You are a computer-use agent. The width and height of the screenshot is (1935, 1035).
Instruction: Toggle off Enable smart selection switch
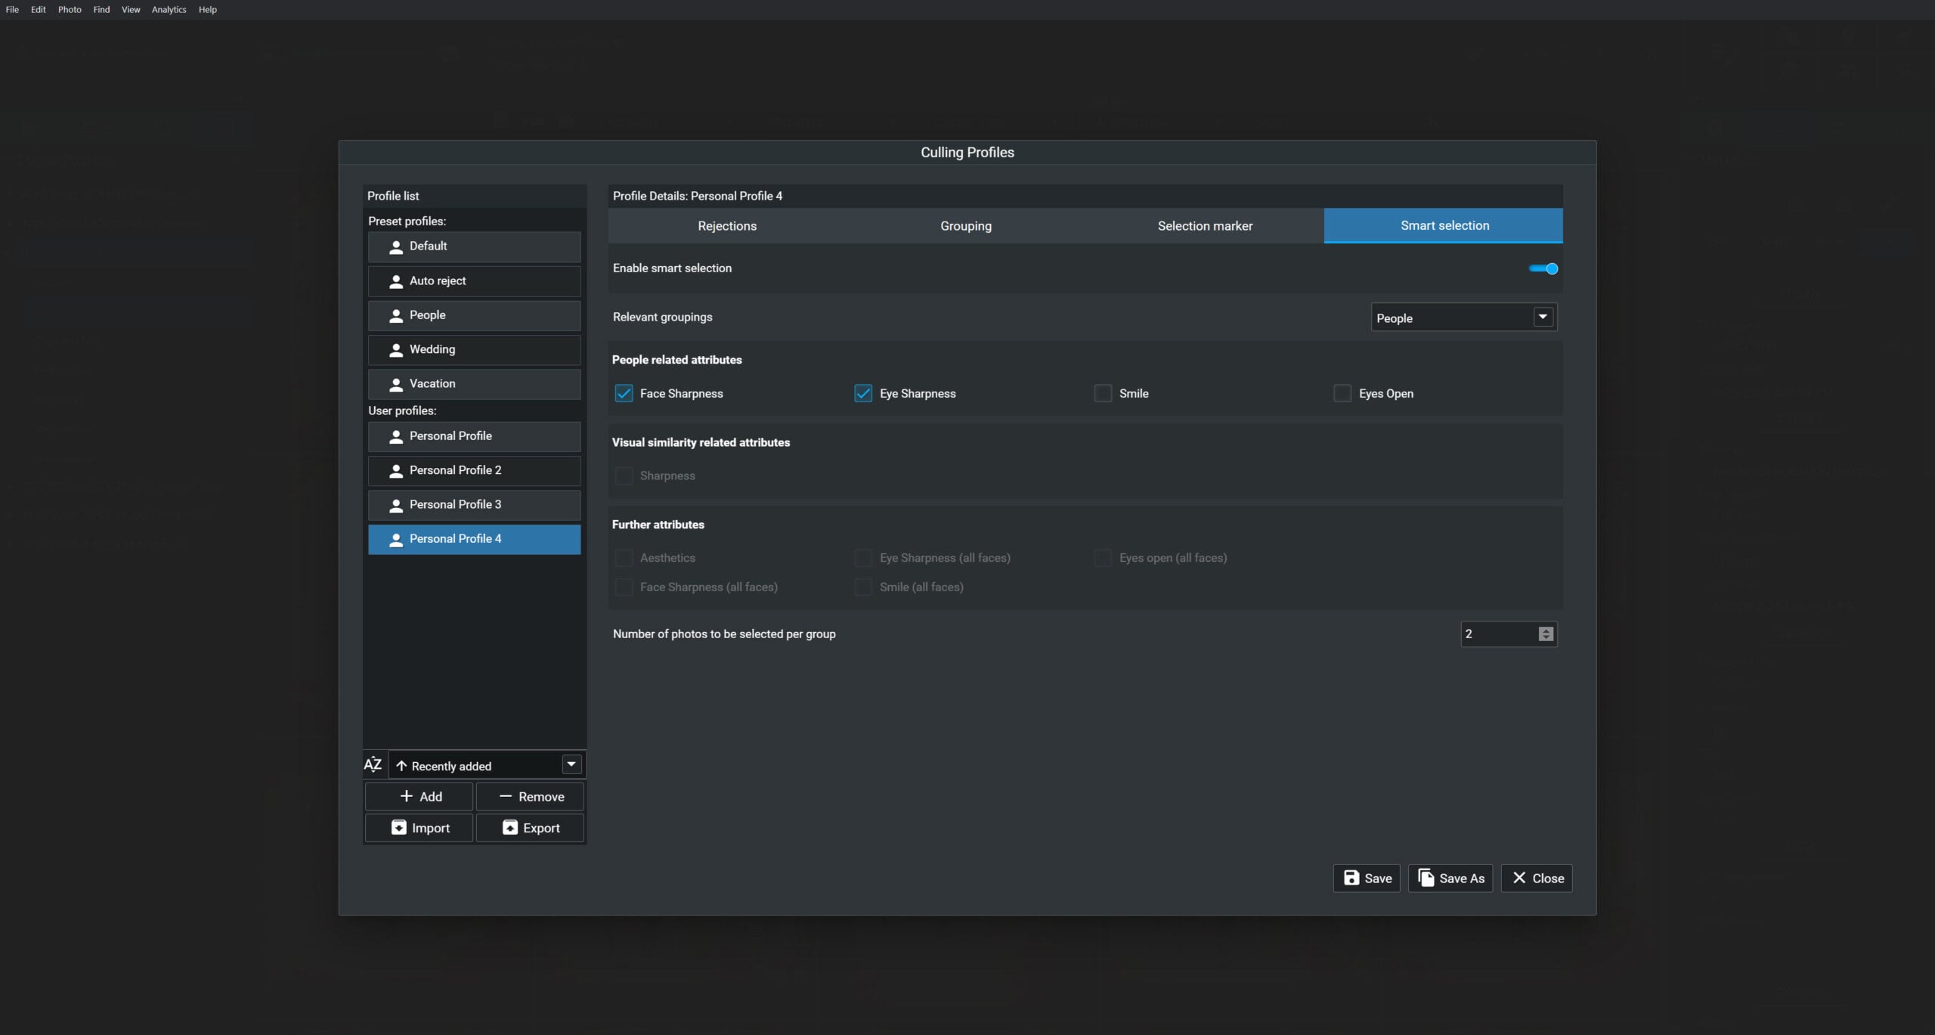point(1543,268)
